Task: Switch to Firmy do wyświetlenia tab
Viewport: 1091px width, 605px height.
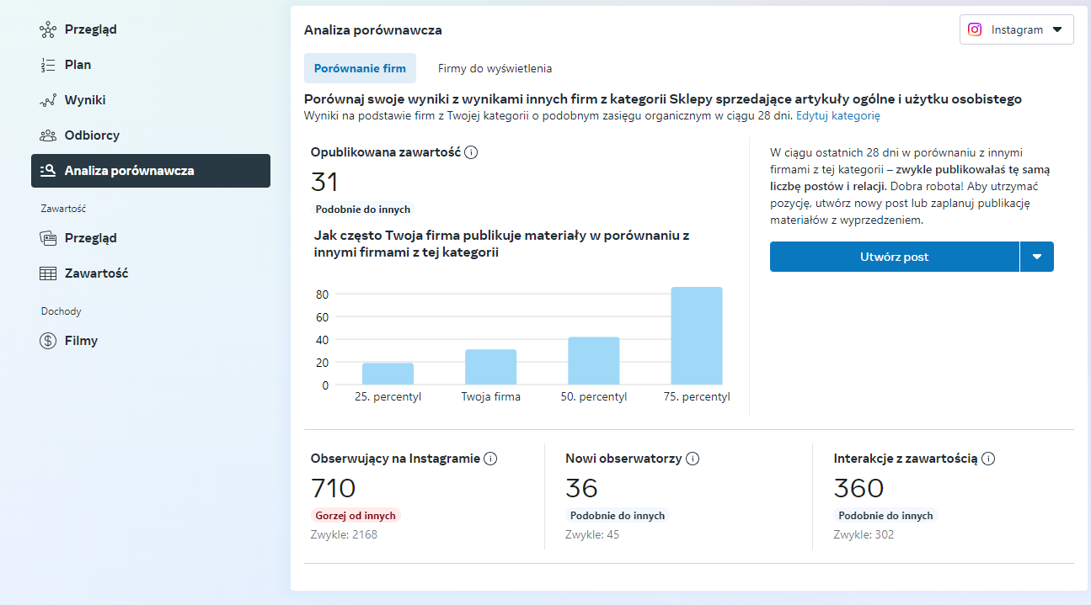Action: (495, 68)
